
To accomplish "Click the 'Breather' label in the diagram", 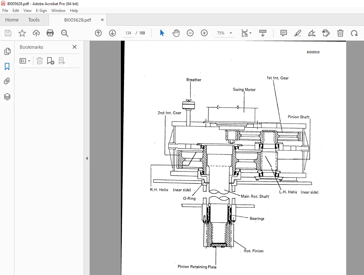I will [x=194, y=80].
